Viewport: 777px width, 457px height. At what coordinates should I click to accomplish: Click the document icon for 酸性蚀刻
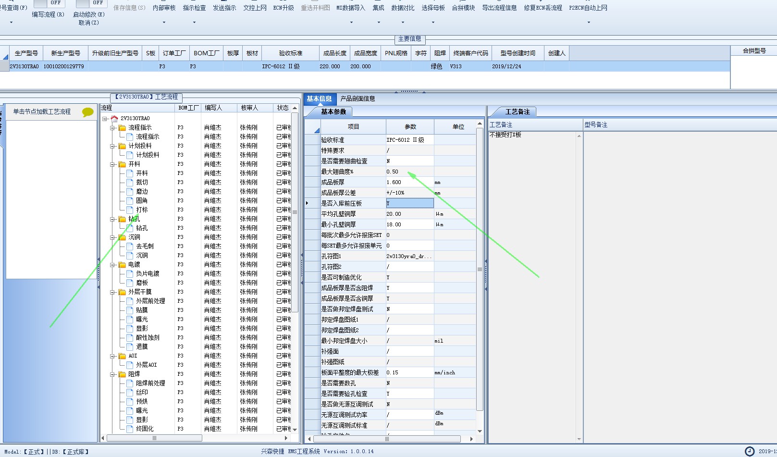coord(130,337)
